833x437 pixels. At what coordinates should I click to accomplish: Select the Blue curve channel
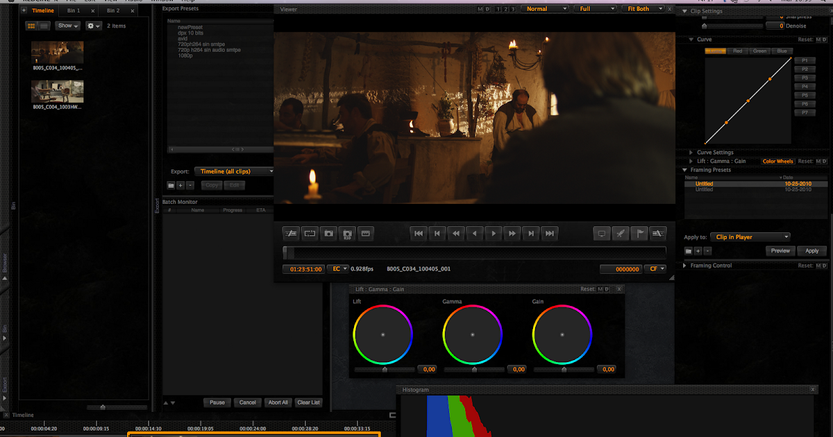[782, 51]
